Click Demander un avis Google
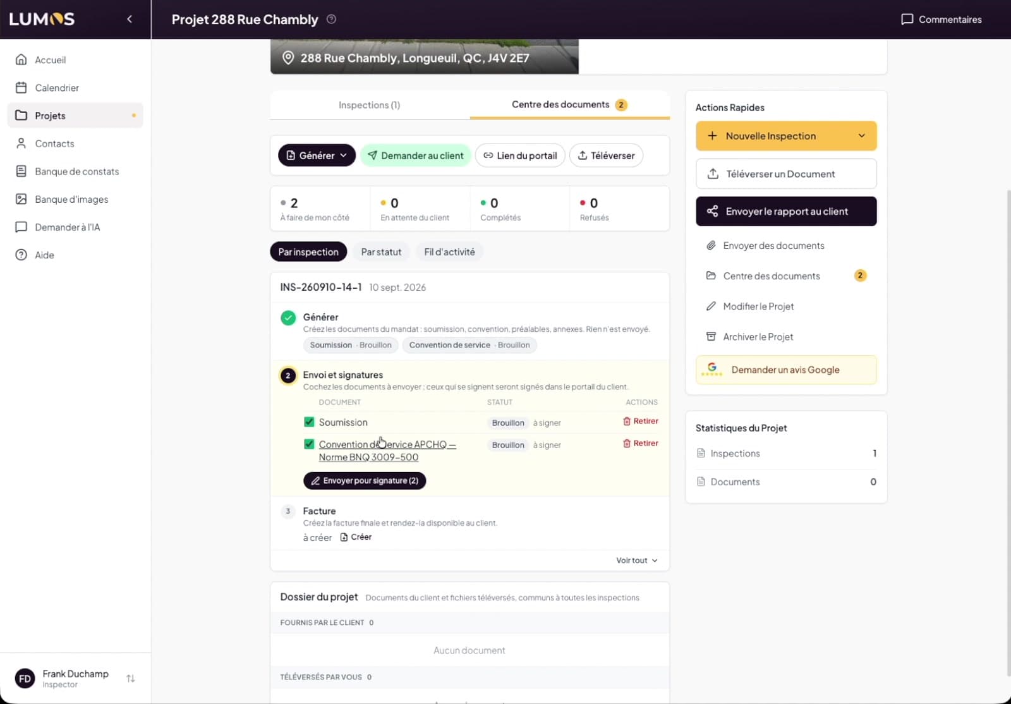The image size is (1011, 704). coord(786,370)
